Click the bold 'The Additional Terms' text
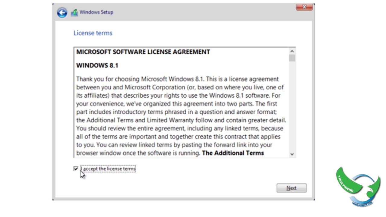Image resolution: width=386 pixels, height=217 pixels. [233, 153]
